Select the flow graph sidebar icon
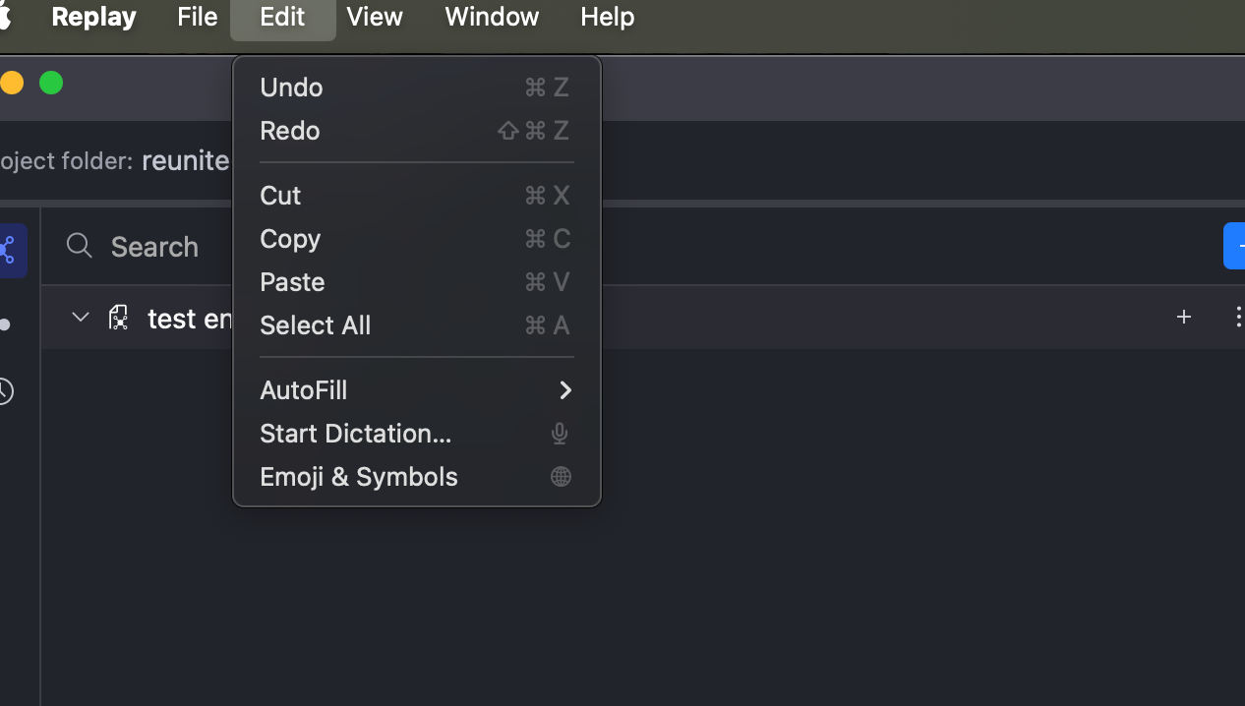The width and height of the screenshot is (1245, 706). [x=9, y=250]
